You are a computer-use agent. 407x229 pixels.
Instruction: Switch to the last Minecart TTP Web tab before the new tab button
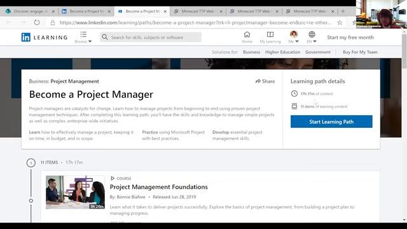(x=310, y=11)
